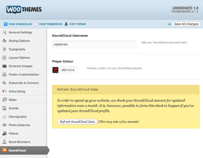Click the Events calendar icon
Viewport: 203px width, 158px height.
pyautogui.click(x=4, y=108)
